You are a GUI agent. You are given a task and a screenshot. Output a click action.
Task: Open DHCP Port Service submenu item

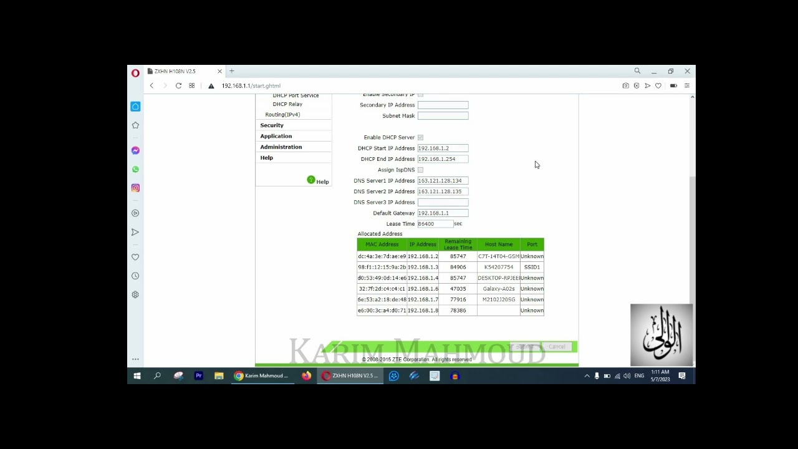click(296, 95)
